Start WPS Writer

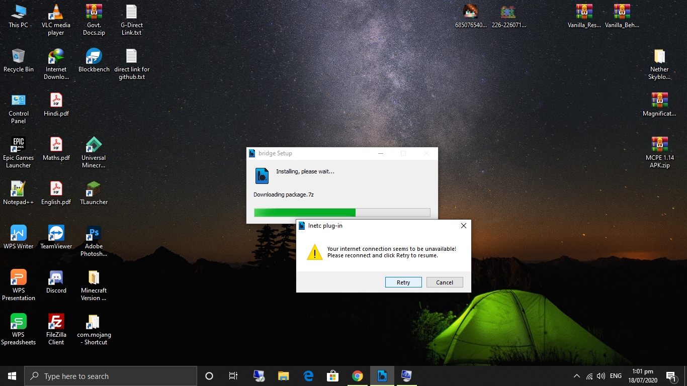(x=18, y=233)
